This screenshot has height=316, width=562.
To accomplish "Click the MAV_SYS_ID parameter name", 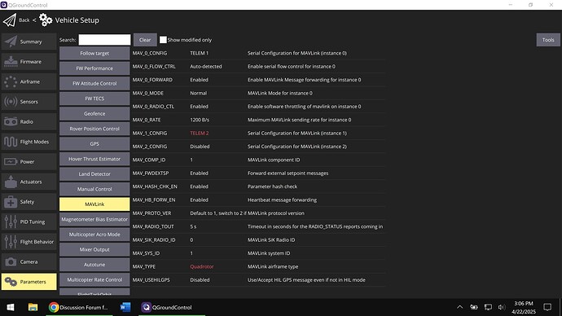I will pos(147,253).
